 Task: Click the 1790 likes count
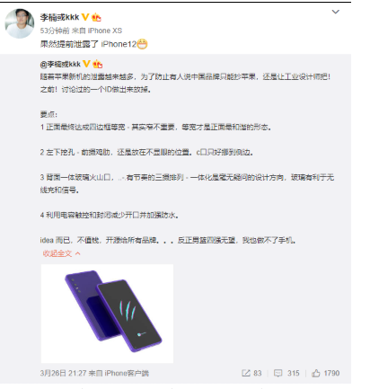tap(331, 373)
